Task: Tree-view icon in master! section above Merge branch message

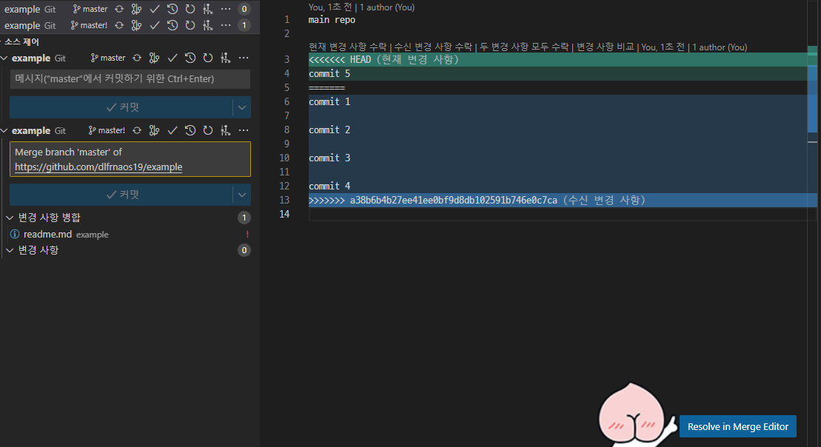Action: (226, 130)
